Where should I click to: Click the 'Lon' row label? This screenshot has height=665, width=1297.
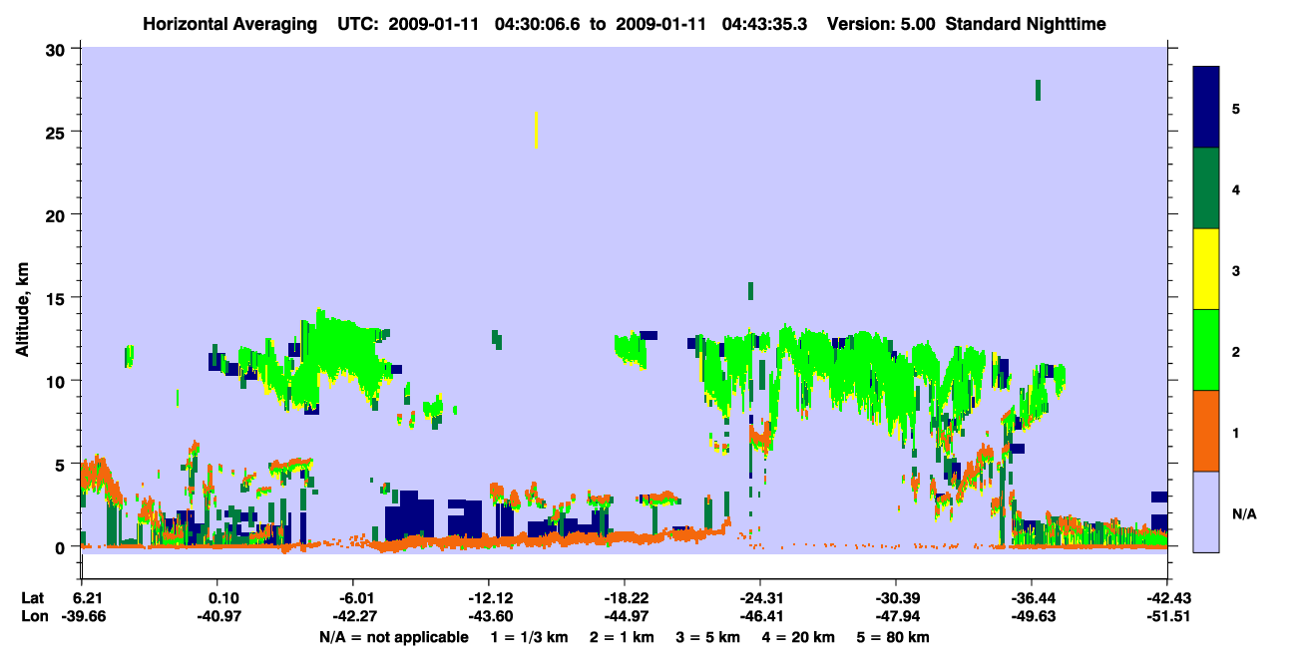(x=34, y=617)
